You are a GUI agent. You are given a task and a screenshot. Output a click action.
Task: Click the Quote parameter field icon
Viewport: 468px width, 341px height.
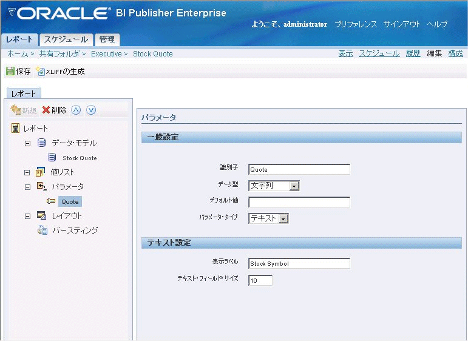coord(51,201)
